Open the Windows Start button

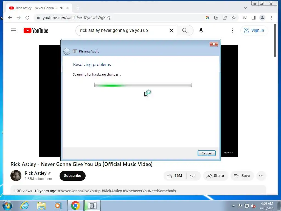point(7,206)
